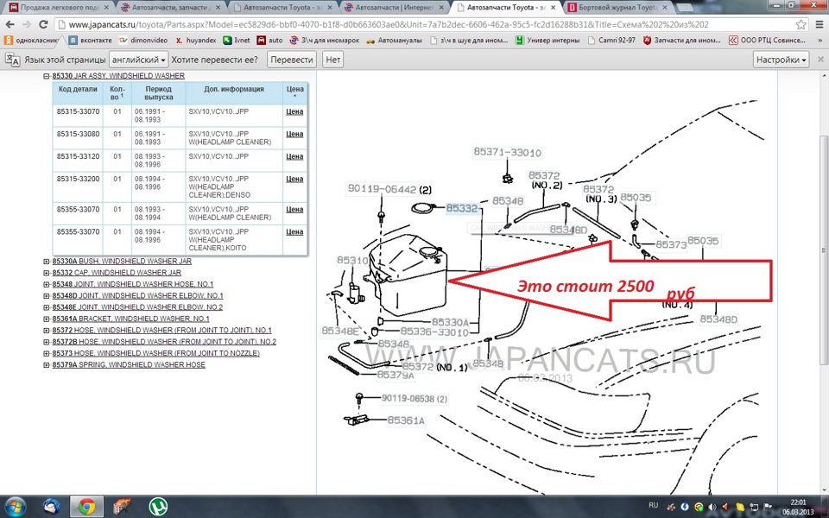The width and height of the screenshot is (829, 518).
Task: Open the Универ интерны bookmark
Action: click(547, 41)
